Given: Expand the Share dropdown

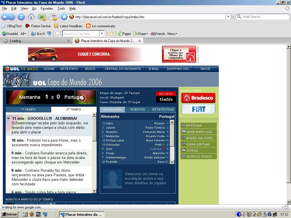Looking at the screenshot, I should [x=141, y=33].
